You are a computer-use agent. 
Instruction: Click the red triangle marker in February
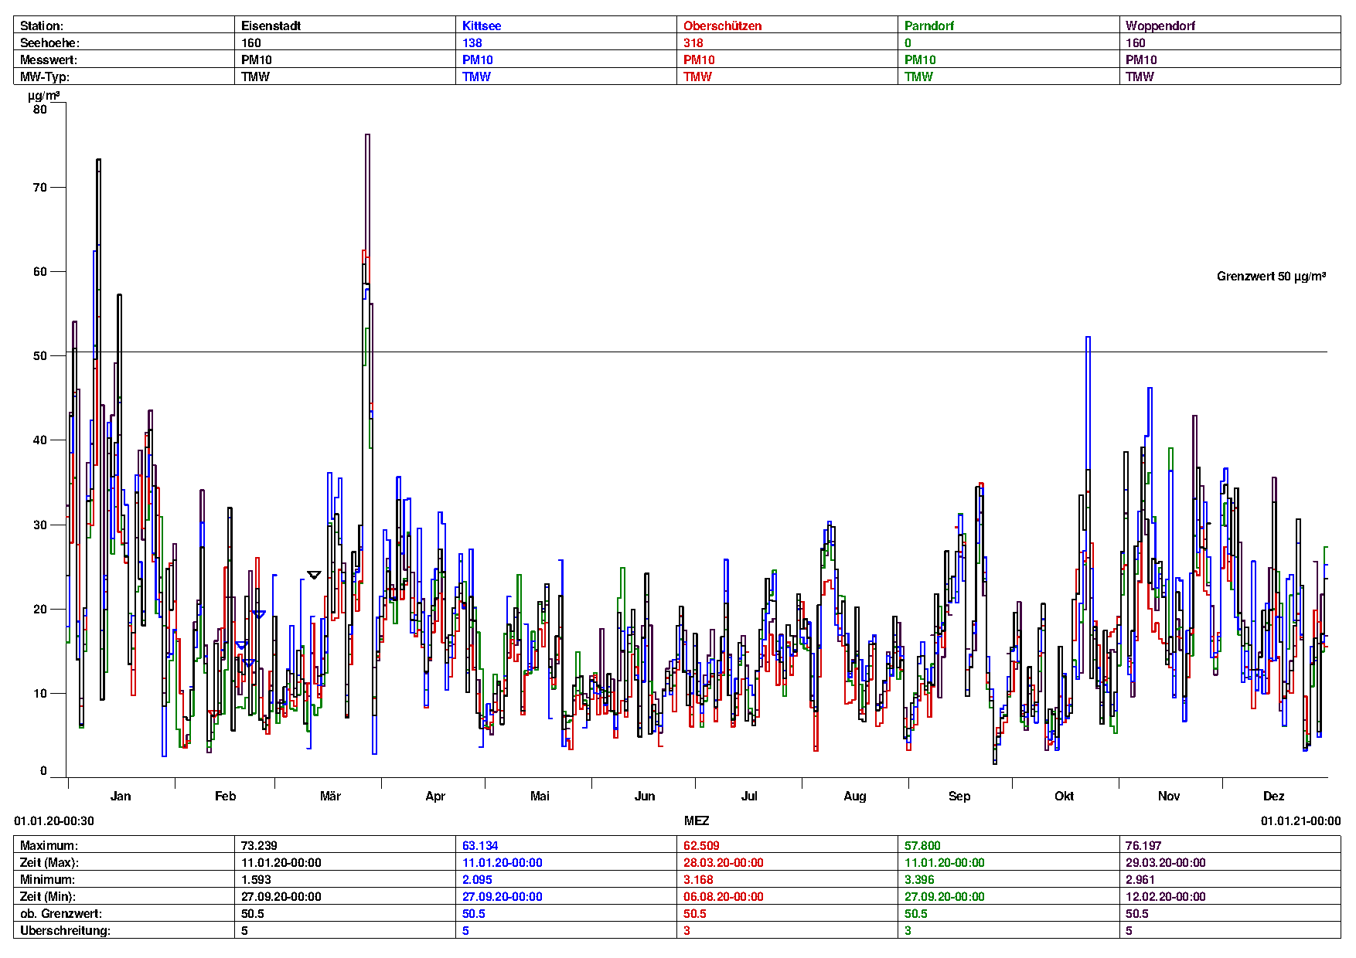point(213,713)
